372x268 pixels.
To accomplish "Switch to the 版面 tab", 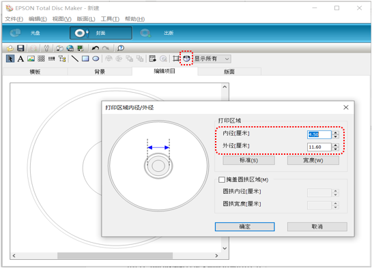I will coord(229,72).
